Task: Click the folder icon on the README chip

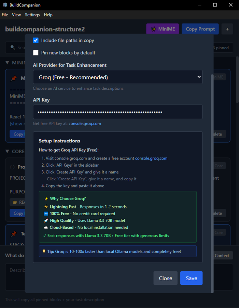Action: pos(15,202)
